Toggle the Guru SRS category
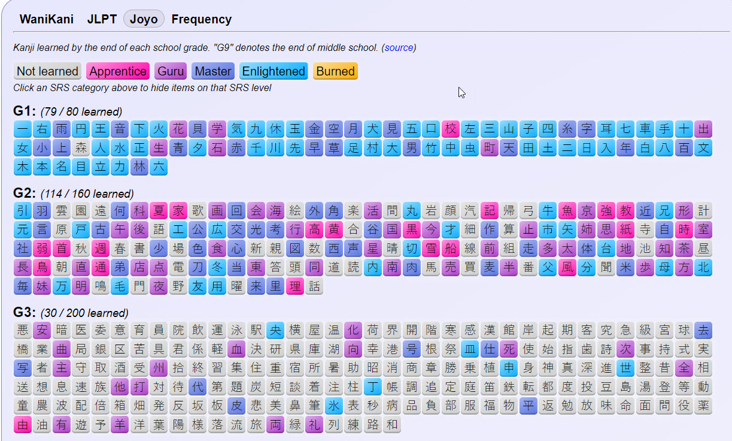 (171, 71)
